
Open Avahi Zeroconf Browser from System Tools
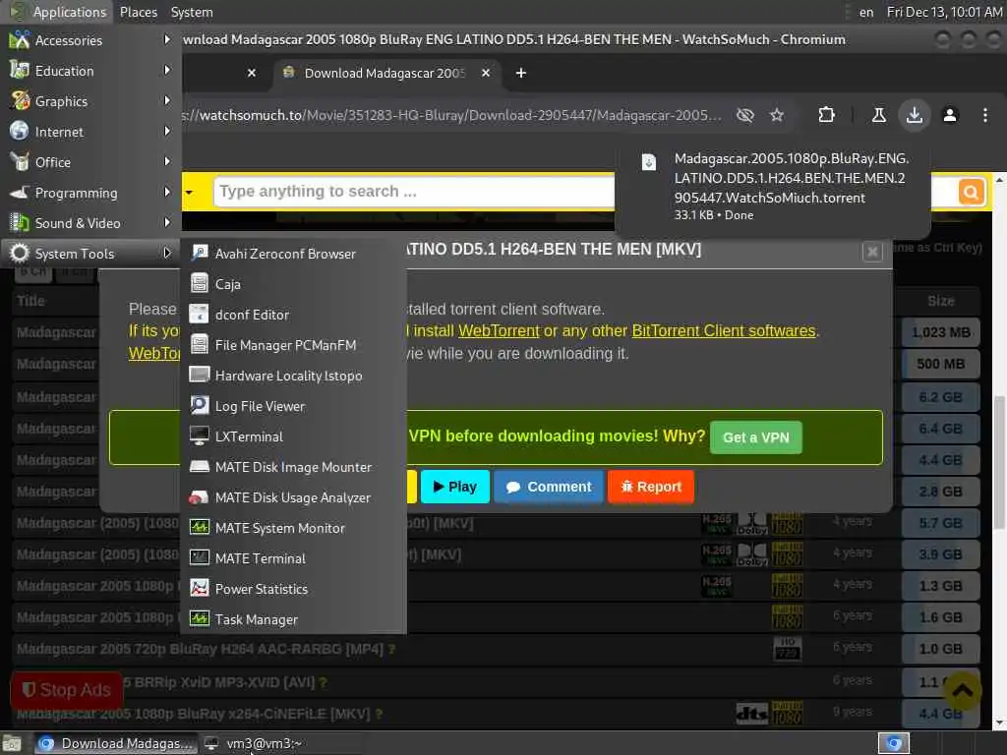pos(293,254)
